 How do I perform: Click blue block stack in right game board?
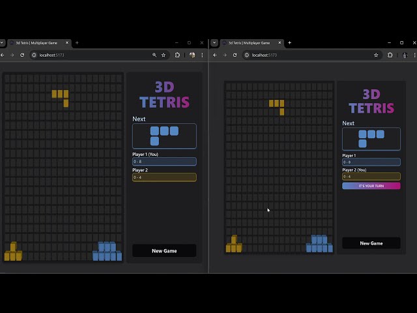(319, 244)
